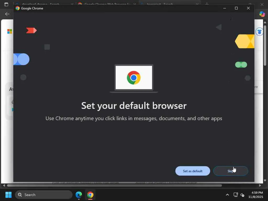268x201 pixels.
Task: Open Google Chrome from the taskbar
Action: [x=90, y=195]
